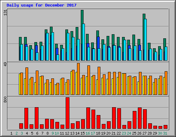Click the red bar for day 16
The height and width of the screenshot is (137, 176).
click(x=88, y=118)
